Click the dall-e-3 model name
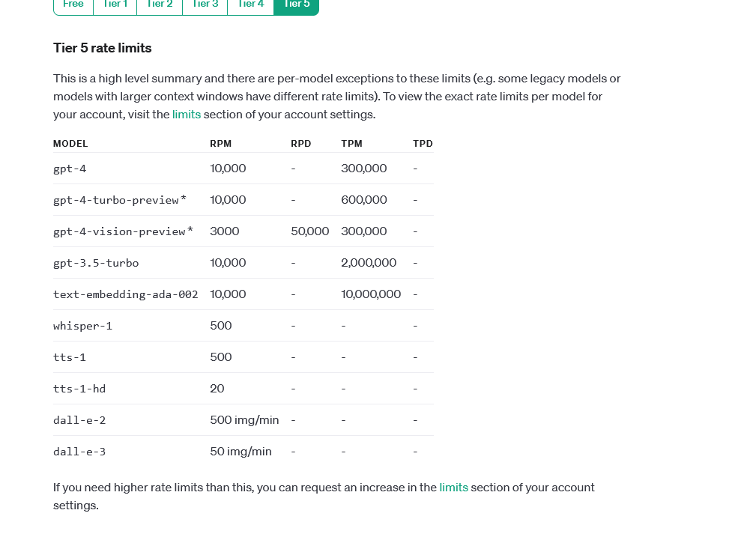Screen dimensions: 729x537 coord(79,452)
